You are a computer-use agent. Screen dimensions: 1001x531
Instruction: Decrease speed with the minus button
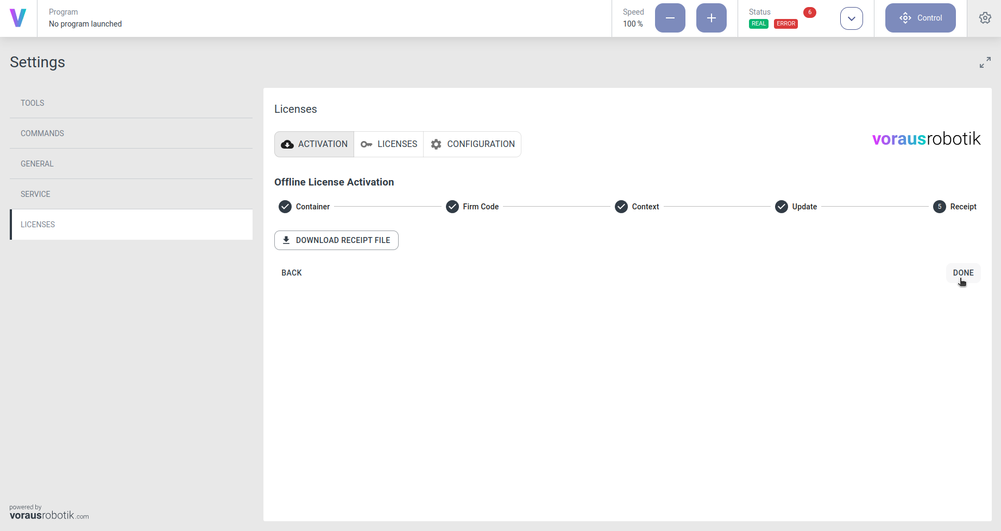(670, 18)
